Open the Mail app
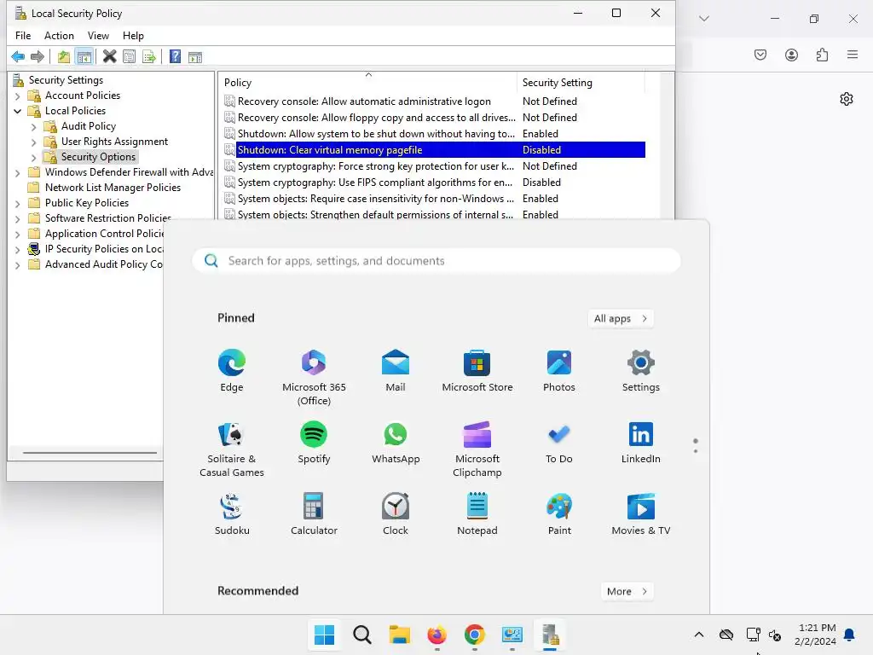 396,370
